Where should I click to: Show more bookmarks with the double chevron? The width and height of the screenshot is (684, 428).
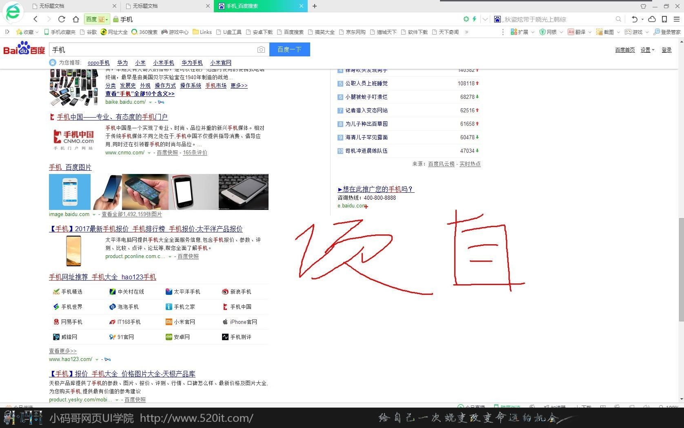(466, 32)
